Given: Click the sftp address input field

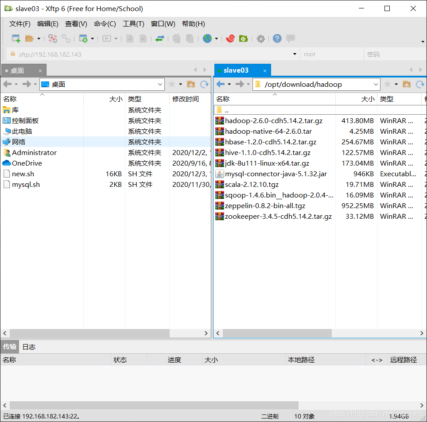Looking at the screenshot, I should point(152,54).
